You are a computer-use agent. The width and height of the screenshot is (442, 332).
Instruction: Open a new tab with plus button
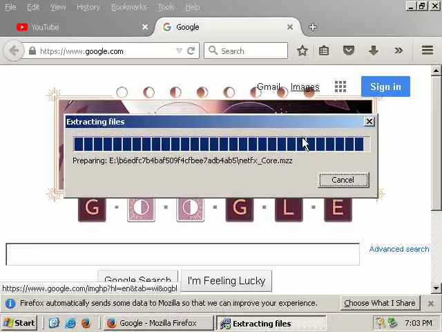[x=313, y=27]
